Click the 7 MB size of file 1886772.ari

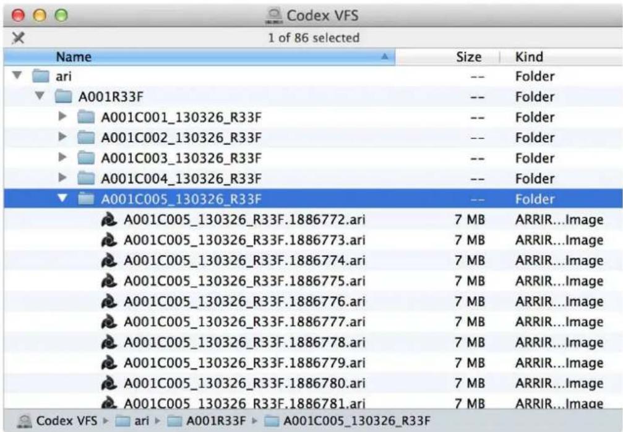470,219
